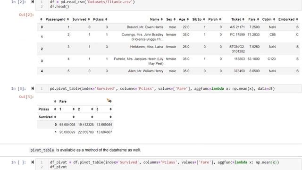The height and width of the screenshot is (170, 302).
Task: Click sort arrow beside Pclass label in pivot
Action: pos(55,109)
